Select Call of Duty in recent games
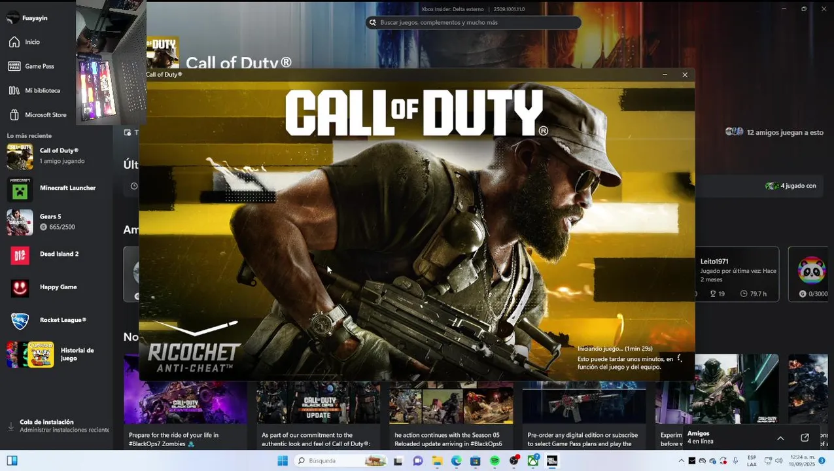This screenshot has height=471, width=834. [56, 156]
